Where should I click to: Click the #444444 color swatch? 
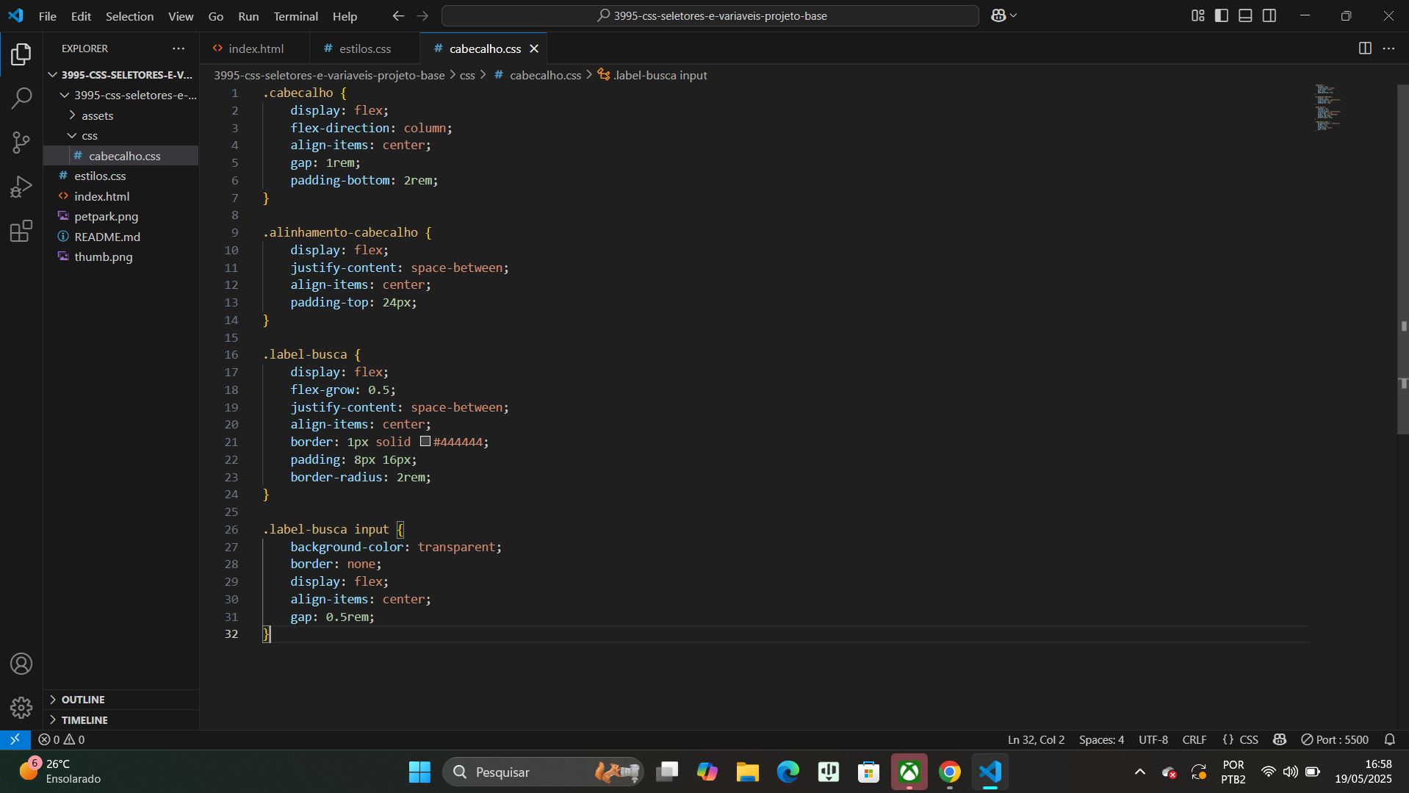(x=425, y=442)
